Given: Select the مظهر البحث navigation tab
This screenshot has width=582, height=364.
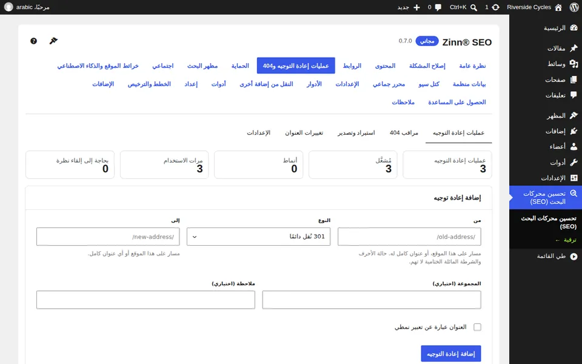Looking at the screenshot, I should 202,66.
